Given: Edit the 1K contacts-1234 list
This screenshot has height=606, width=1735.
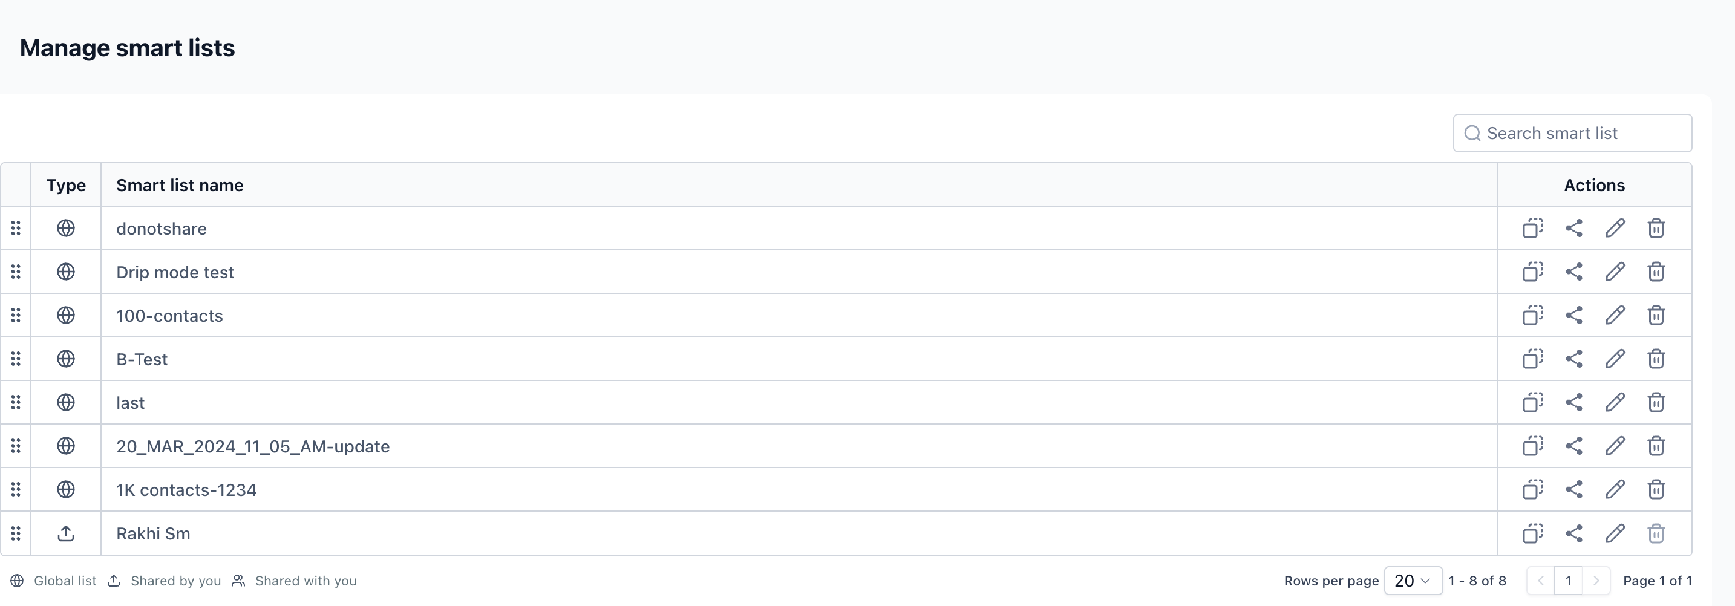Looking at the screenshot, I should [1615, 489].
